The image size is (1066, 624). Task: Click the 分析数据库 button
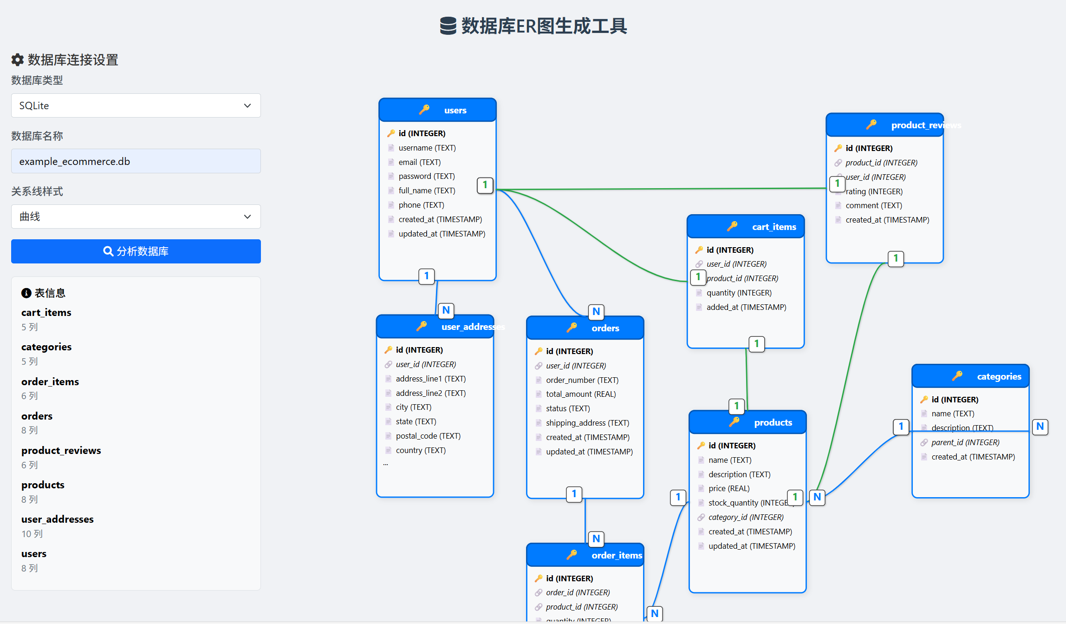(136, 251)
